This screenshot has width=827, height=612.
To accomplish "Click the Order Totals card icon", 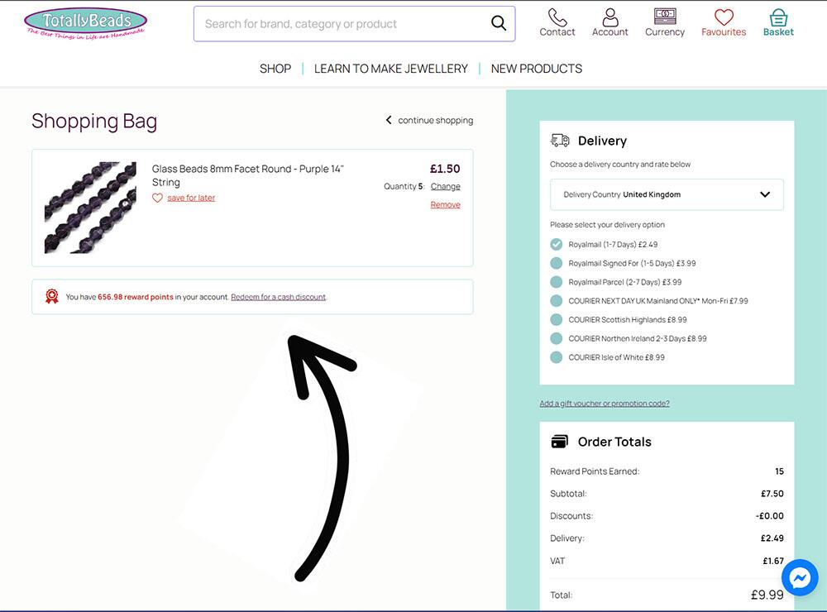I will (x=560, y=442).
